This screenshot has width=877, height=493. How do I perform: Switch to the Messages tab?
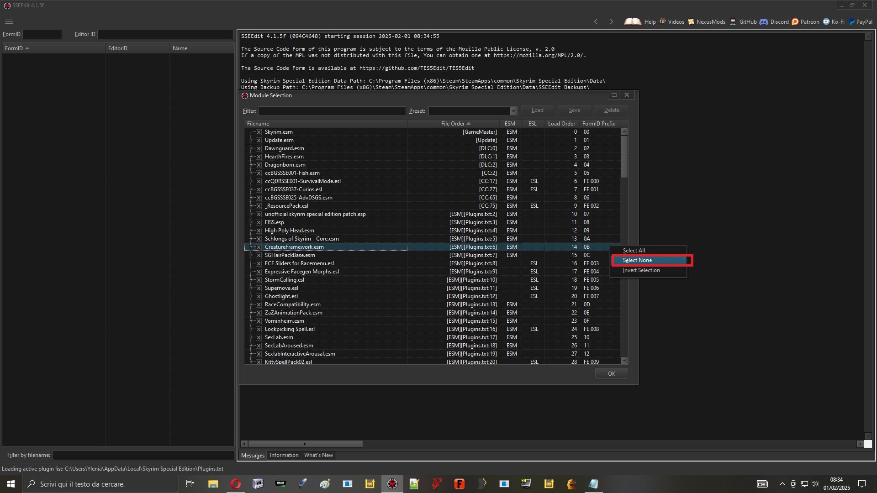click(x=253, y=455)
